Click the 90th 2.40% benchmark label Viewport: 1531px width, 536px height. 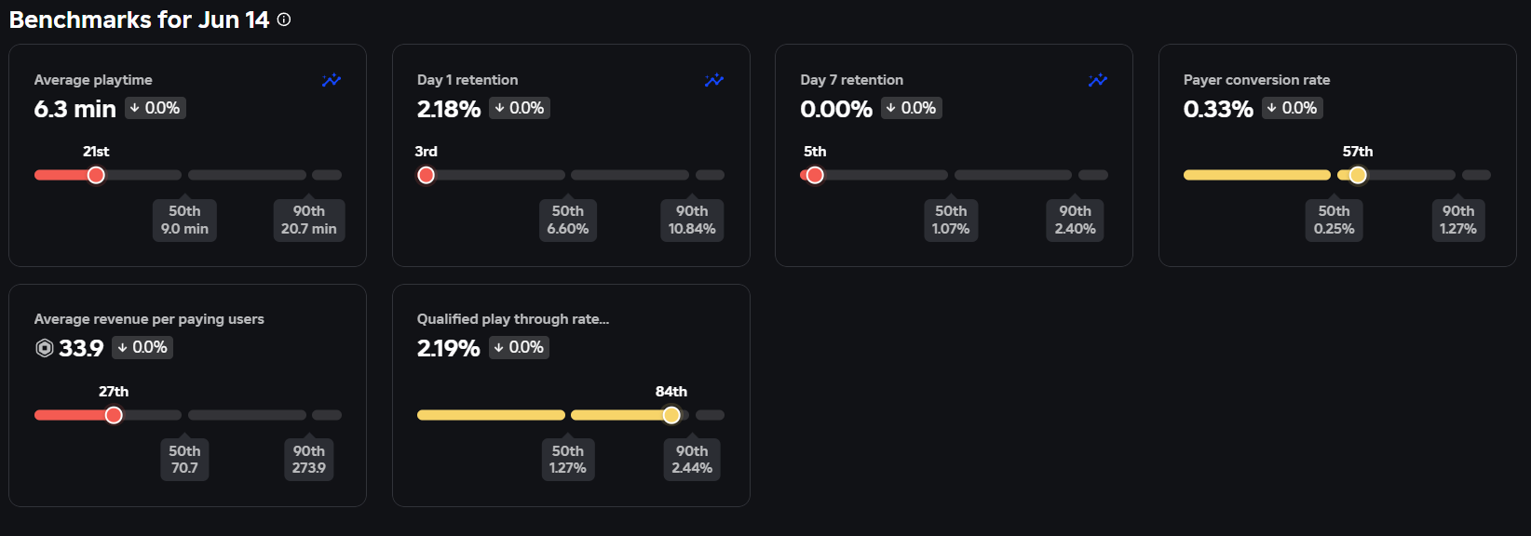pos(1075,221)
